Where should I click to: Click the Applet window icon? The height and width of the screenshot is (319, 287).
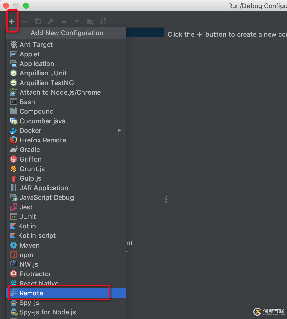pyautogui.click(x=14, y=54)
